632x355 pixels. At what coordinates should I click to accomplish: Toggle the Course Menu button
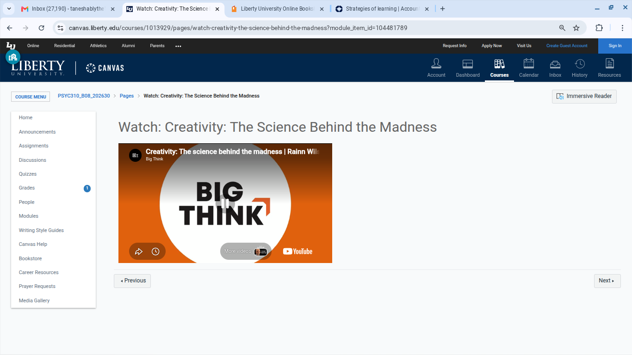pos(31,97)
